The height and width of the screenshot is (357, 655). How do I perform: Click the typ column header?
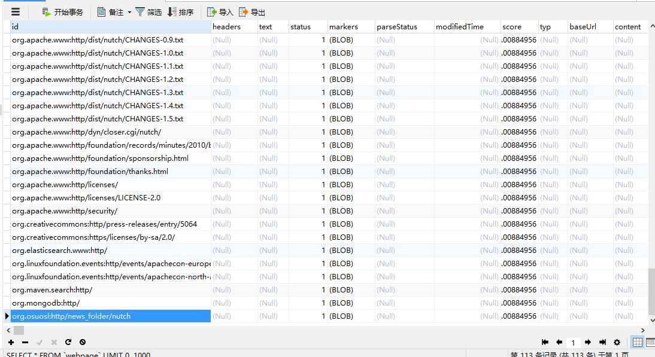click(553, 27)
